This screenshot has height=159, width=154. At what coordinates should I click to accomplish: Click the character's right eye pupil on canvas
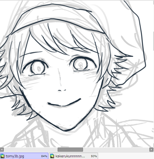(x=81, y=65)
